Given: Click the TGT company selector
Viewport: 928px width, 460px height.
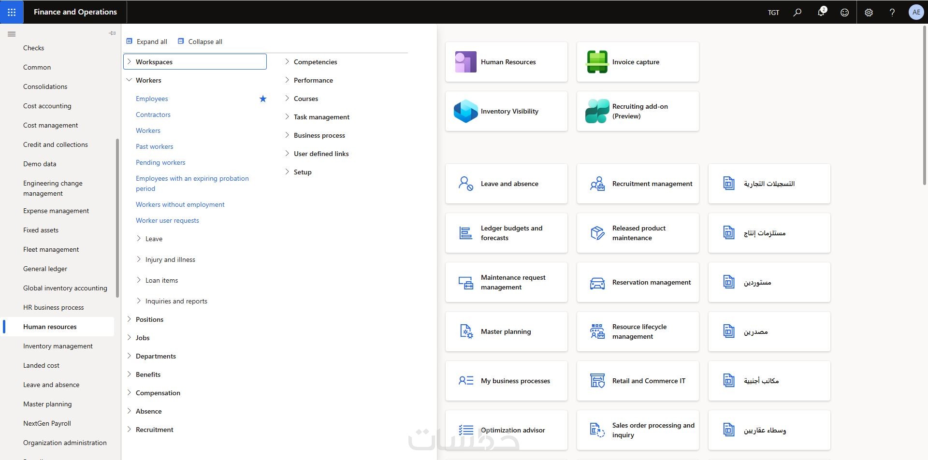Looking at the screenshot, I should point(773,13).
